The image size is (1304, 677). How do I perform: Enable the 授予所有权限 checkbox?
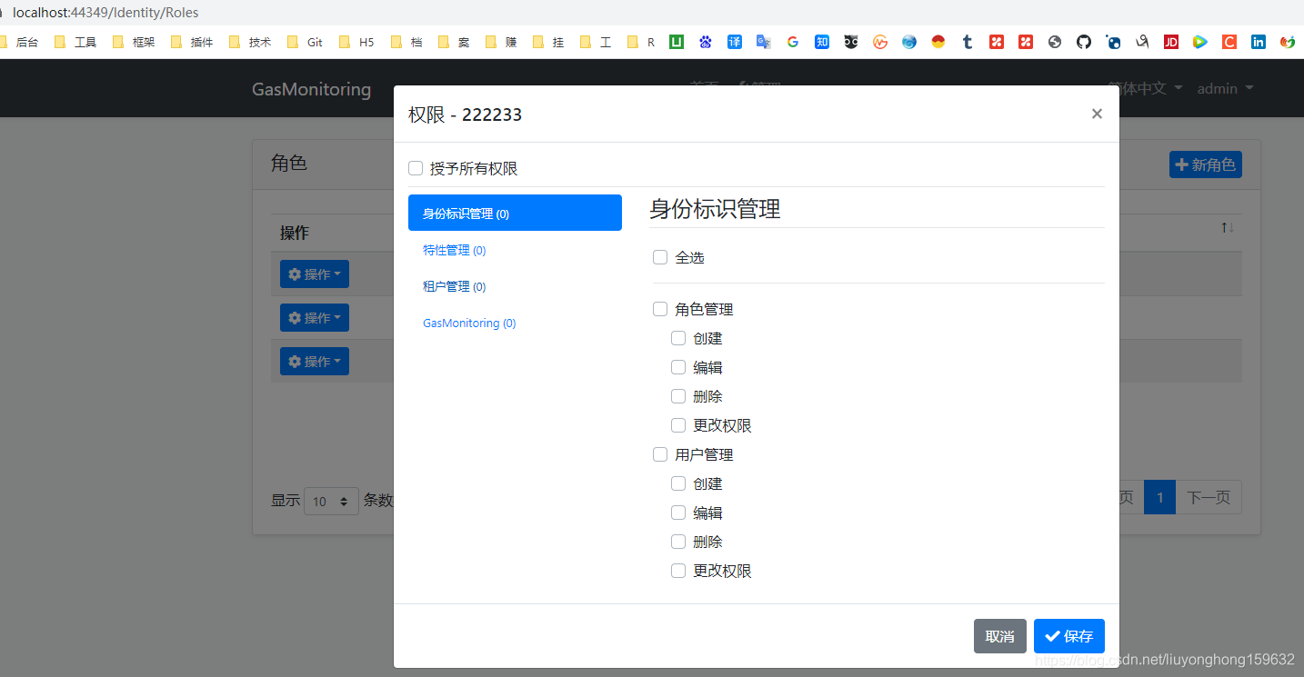click(416, 167)
